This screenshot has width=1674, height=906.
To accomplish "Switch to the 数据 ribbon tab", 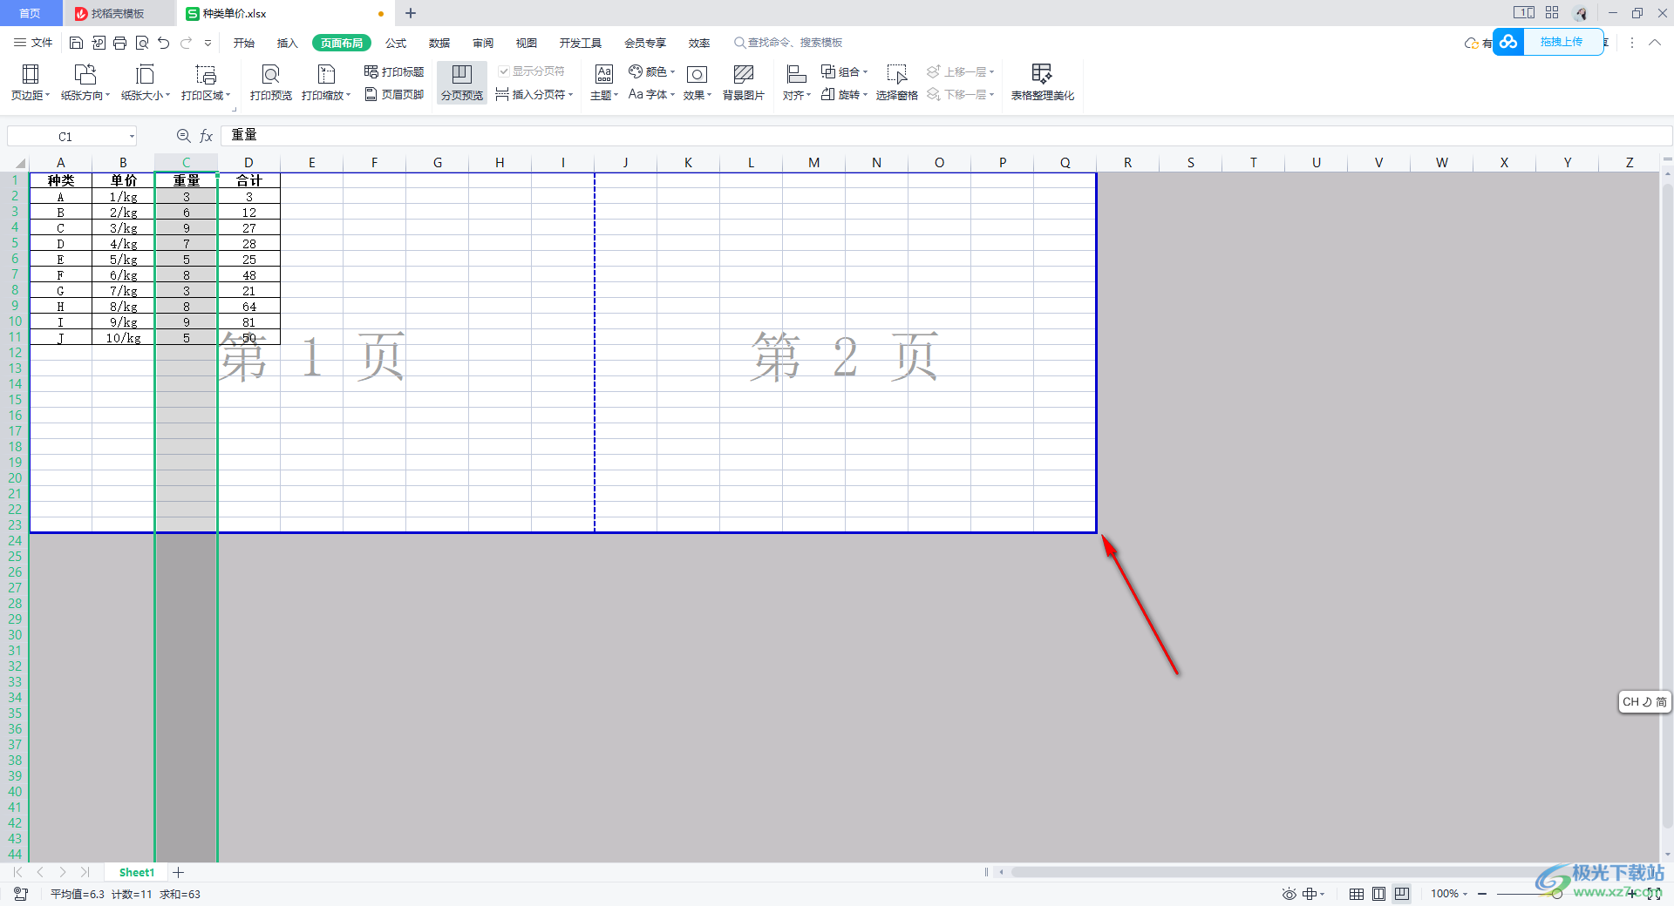I will 440,43.
